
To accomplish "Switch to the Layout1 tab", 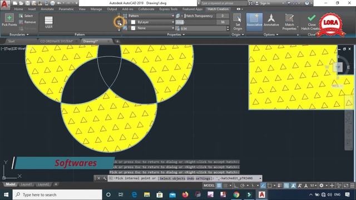I will (x=26, y=184).
